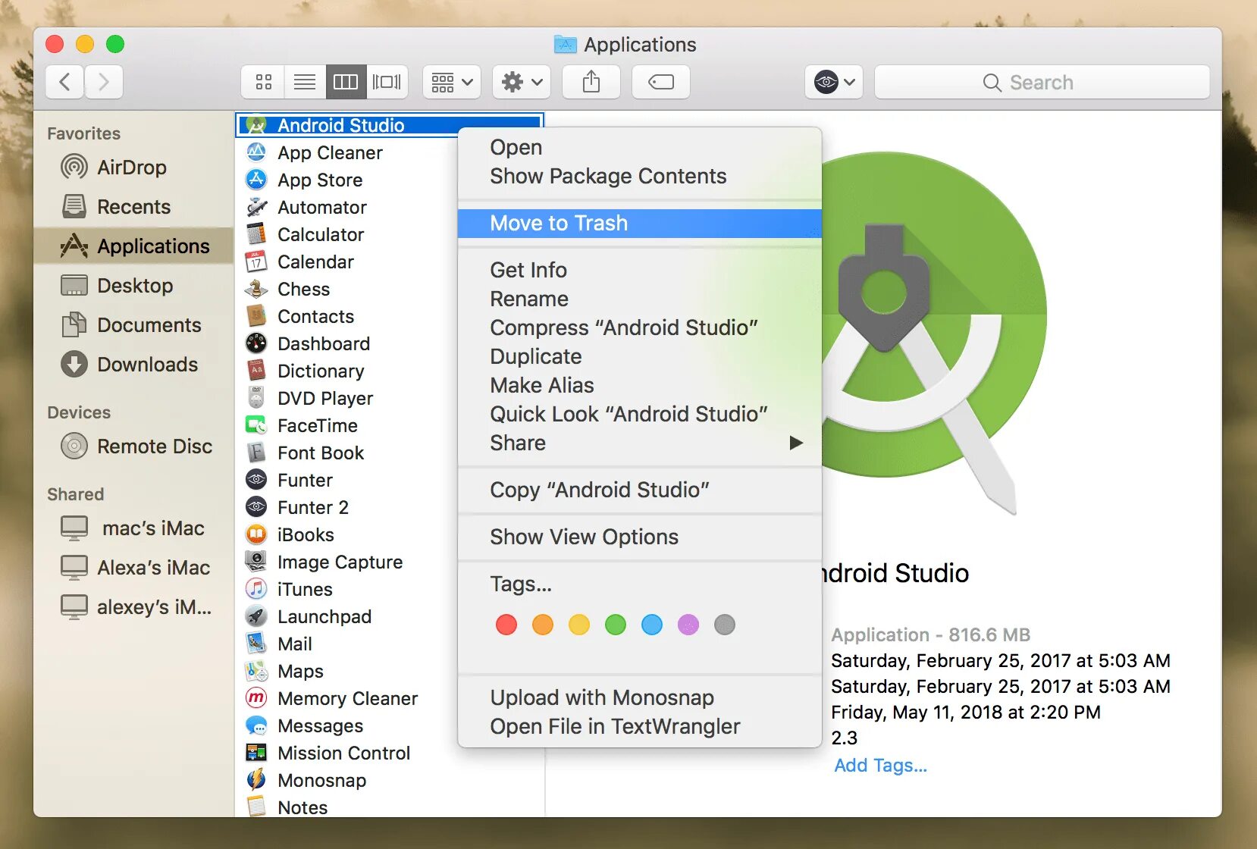
Task: Choose Show Package Contents
Action: (640, 176)
